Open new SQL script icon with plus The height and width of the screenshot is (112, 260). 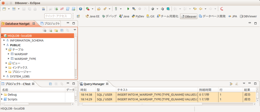(74, 9)
